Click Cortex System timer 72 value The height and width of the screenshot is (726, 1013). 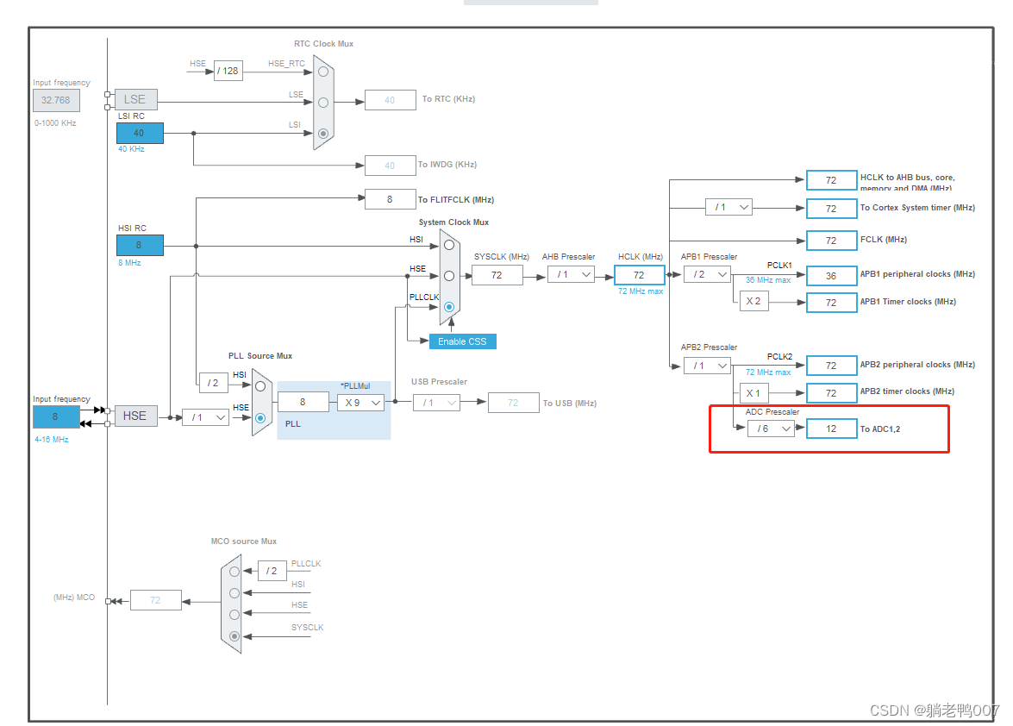831,209
